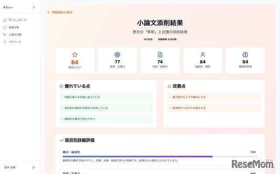Click the 総合スコア label
This screenshot has height=174, width=280.
[x=75, y=67]
